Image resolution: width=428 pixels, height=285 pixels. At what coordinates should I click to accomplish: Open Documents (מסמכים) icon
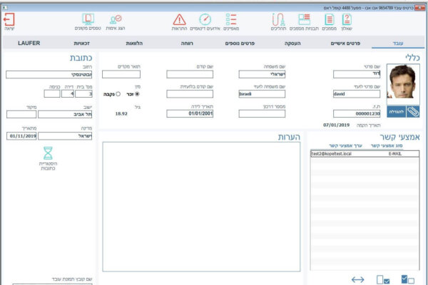(x=329, y=22)
